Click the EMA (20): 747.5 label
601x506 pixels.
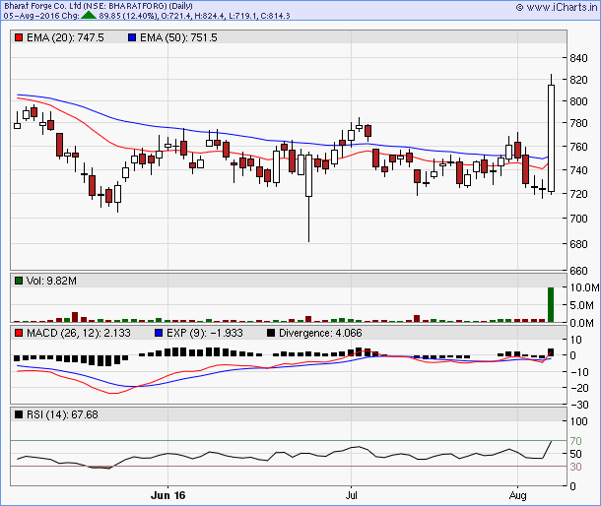(65, 37)
